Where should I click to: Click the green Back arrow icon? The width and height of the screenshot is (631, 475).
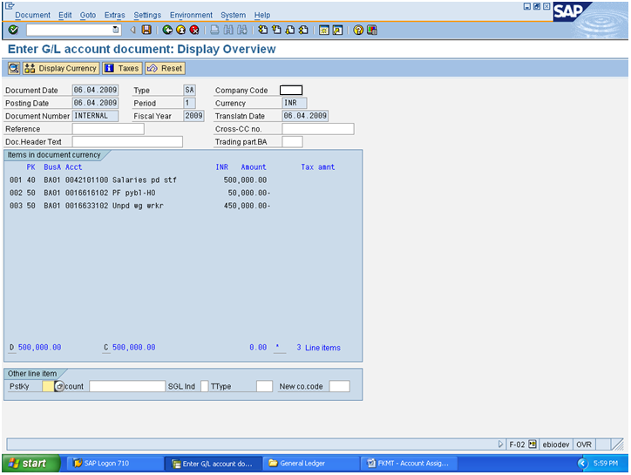coord(167,30)
